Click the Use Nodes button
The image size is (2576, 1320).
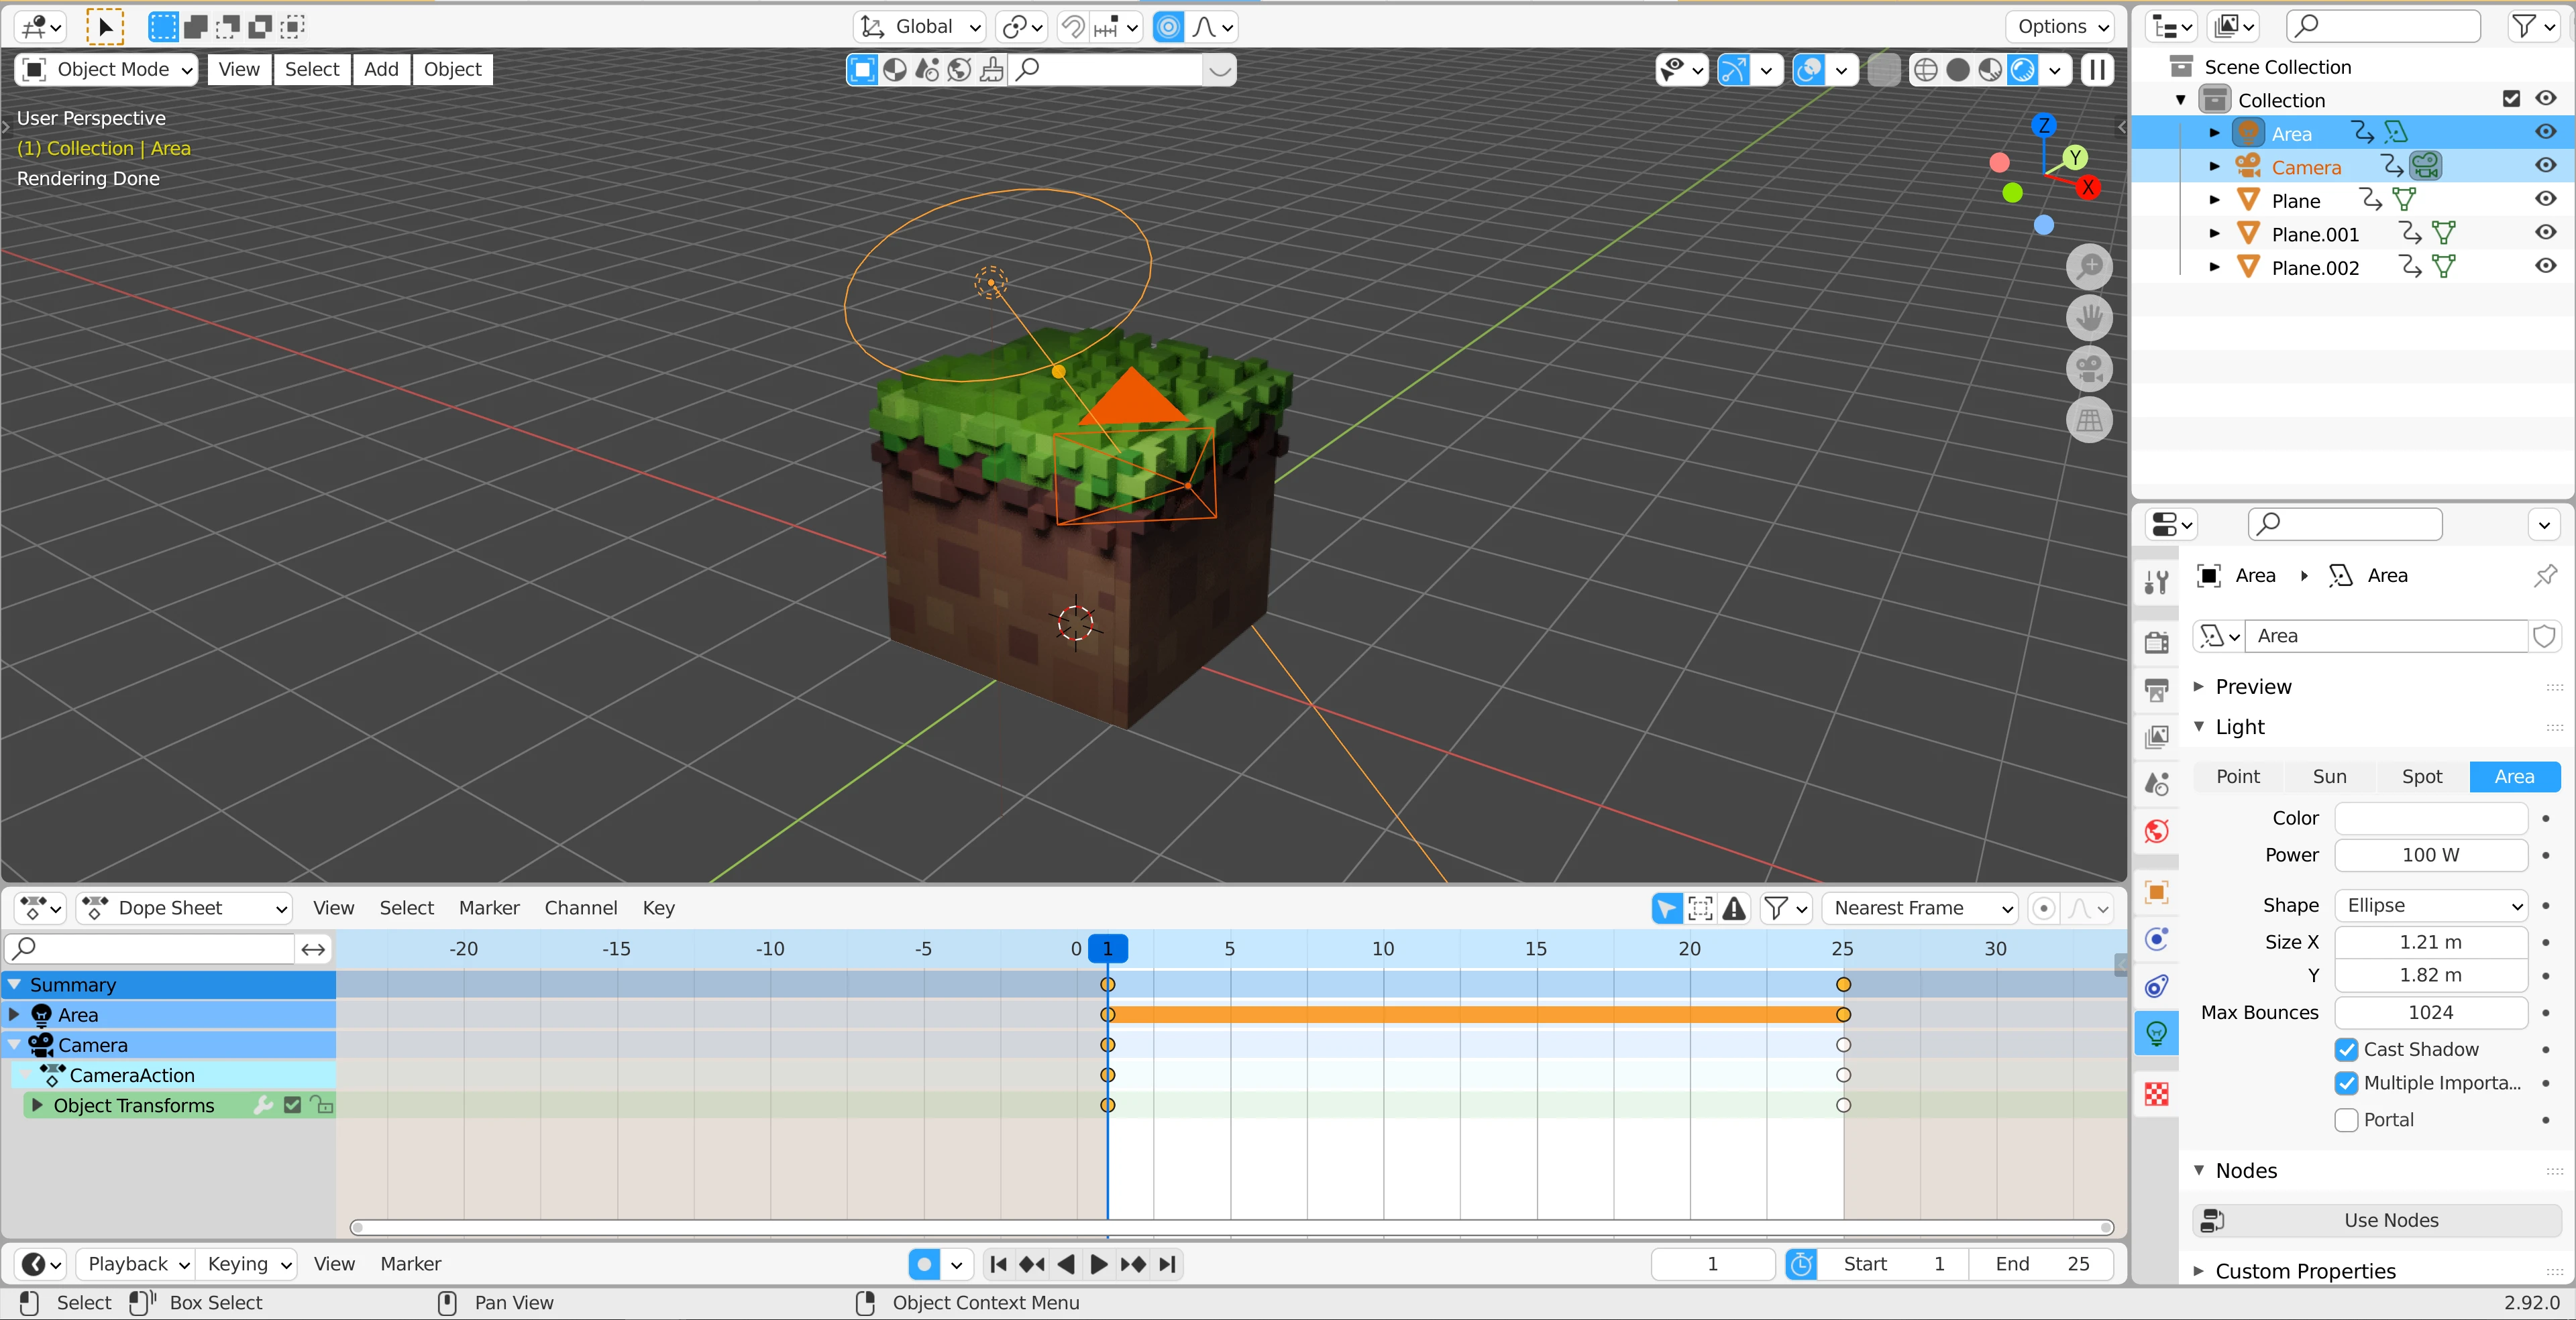click(x=2376, y=1220)
